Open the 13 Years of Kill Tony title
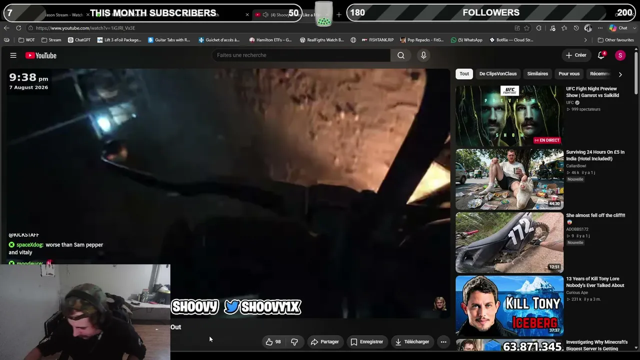This screenshot has height=360, width=640. pyautogui.click(x=595, y=282)
